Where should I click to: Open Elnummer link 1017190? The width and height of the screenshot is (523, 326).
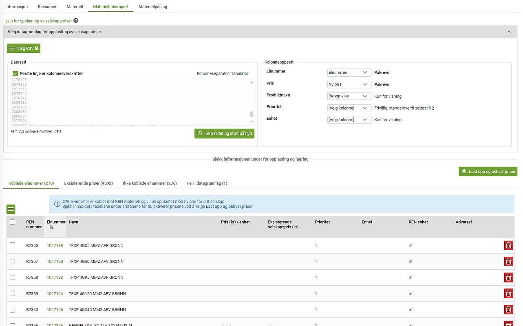(x=55, y=261)
